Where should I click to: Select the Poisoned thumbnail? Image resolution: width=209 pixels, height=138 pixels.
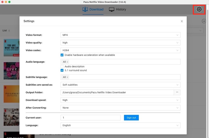(x=11, y=94)
